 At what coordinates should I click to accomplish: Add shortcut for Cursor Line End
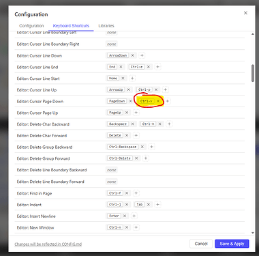[x=157, y=67]
